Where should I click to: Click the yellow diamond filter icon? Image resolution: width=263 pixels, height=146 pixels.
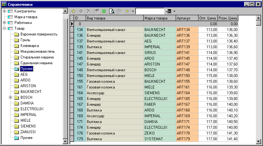pyautogui.click(x=127, y=11)
